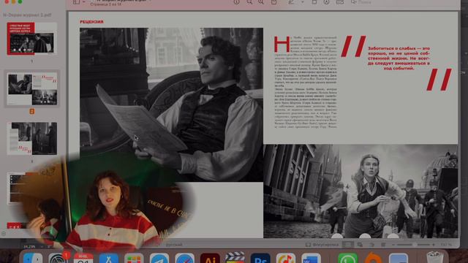Viewport: 468px width, 263px height.
Task: Click the zoom plus button in Word status bar
Action: (x=434, y=245)
